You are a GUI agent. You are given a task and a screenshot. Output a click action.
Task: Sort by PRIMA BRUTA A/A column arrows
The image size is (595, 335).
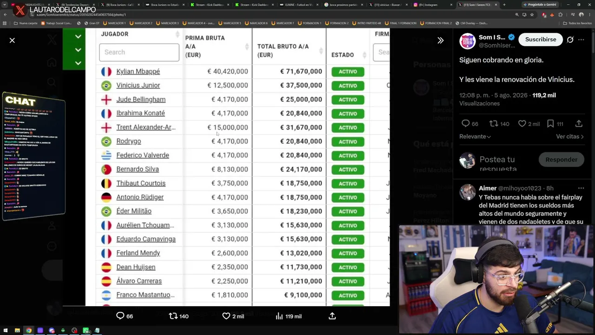246,47
